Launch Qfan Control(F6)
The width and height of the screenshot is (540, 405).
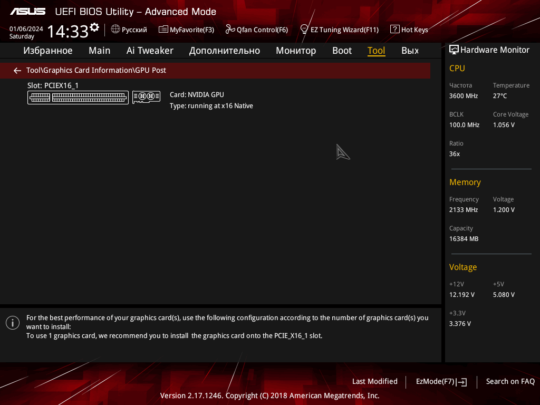tap(262, 30)
